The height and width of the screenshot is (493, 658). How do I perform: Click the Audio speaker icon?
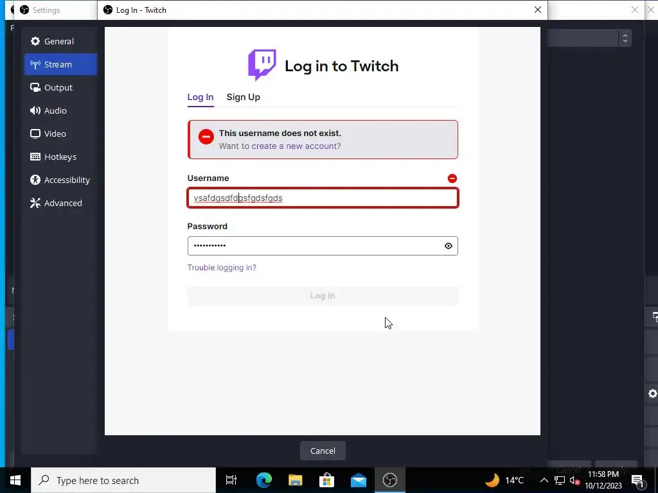tap(35, 110)
